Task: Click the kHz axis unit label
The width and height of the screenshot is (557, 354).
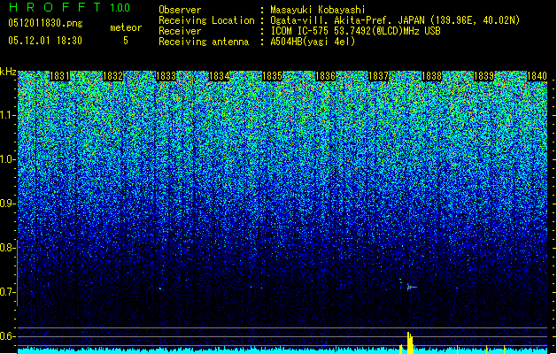Action: pos(8,72)
